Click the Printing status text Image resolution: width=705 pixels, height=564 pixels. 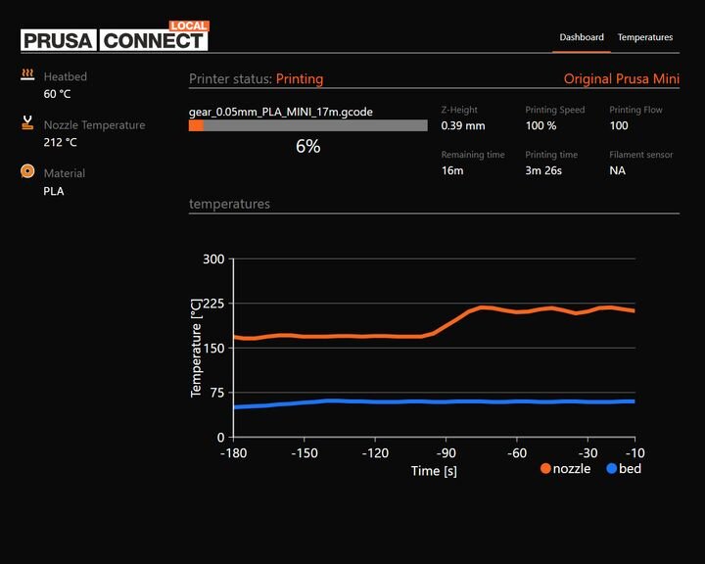pos(300,79)
